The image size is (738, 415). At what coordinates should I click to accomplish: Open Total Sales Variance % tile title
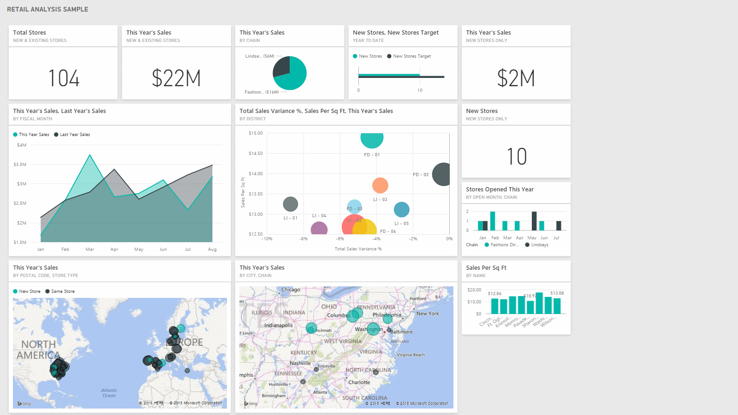click(316, 111)
